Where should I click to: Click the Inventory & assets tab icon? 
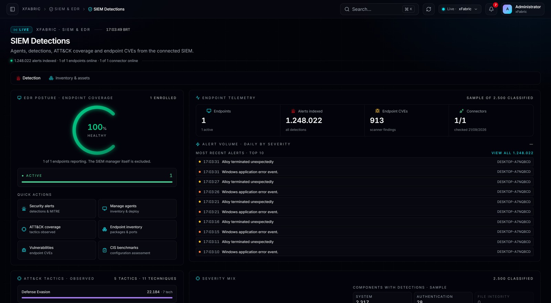click(x=51, y=78)
